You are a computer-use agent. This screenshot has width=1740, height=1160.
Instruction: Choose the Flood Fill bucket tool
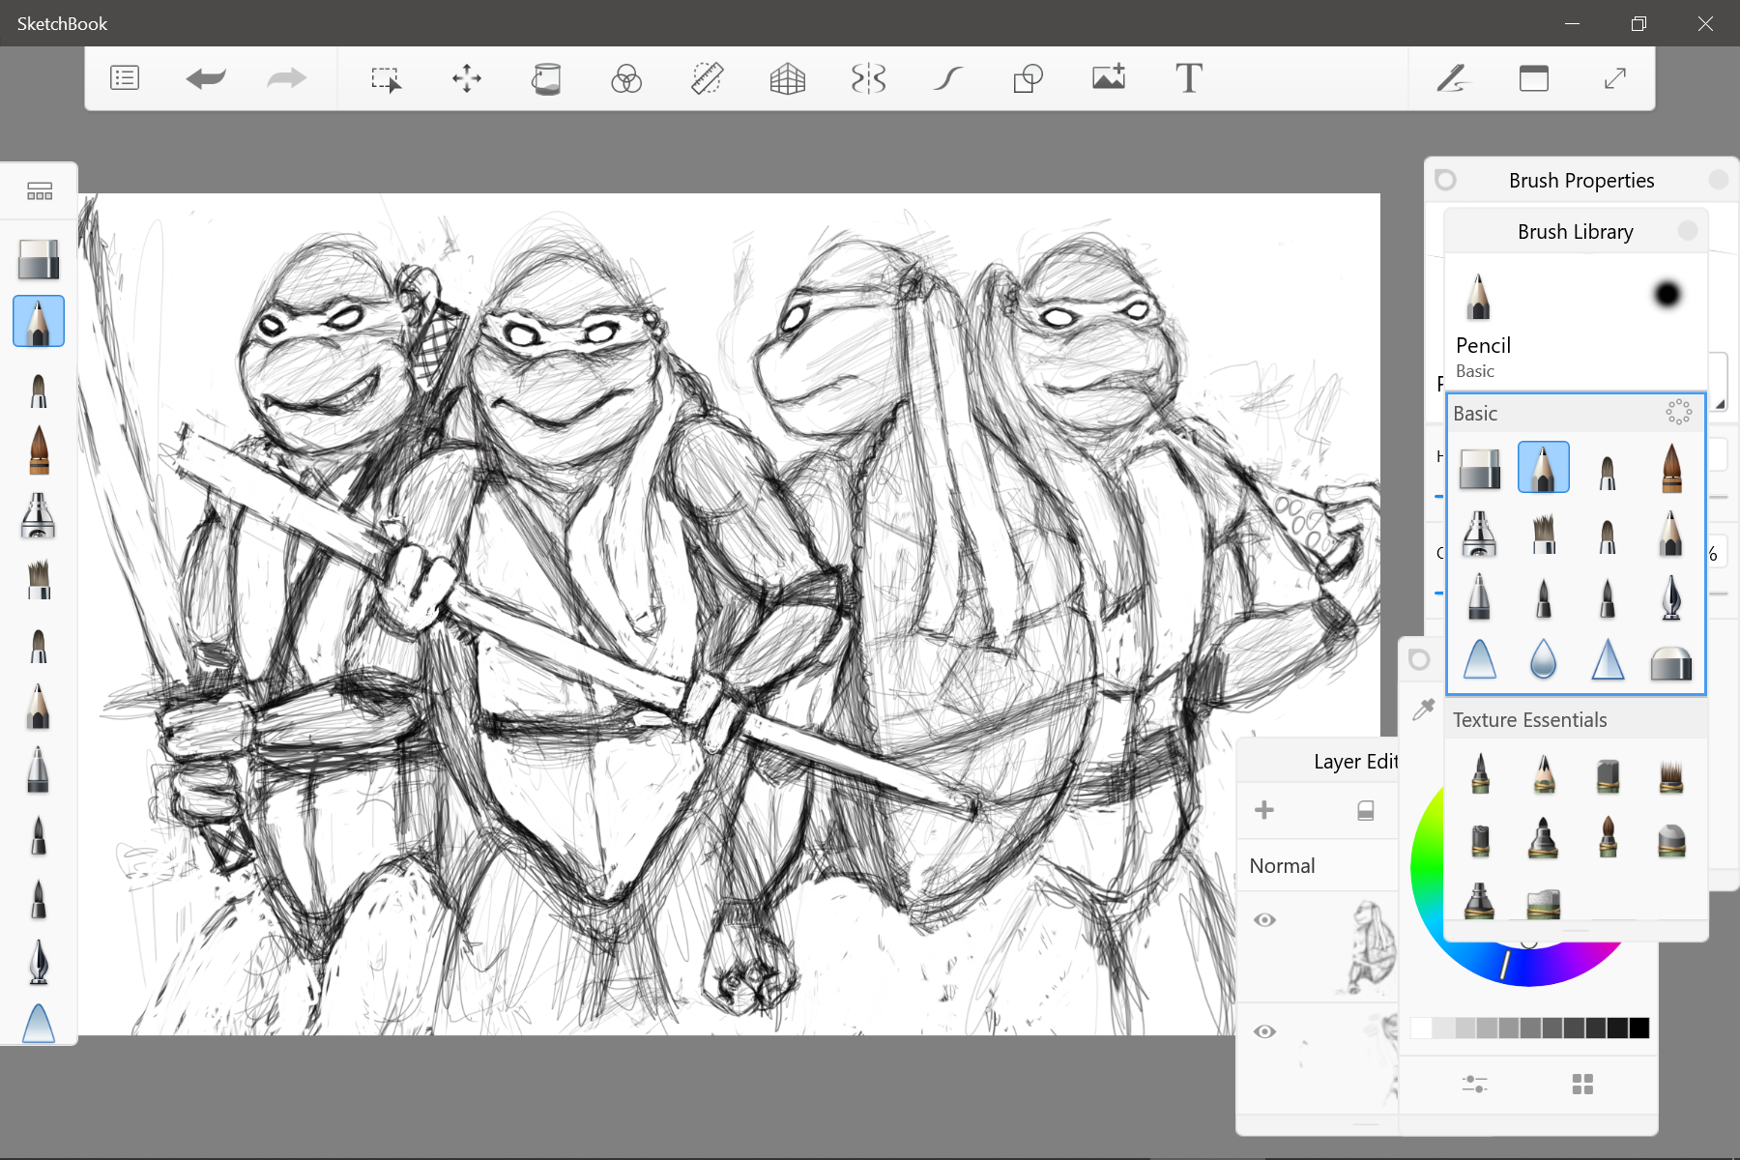547,78
